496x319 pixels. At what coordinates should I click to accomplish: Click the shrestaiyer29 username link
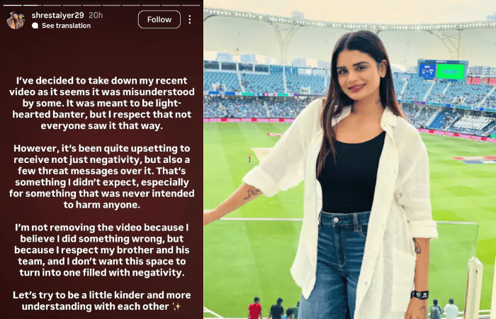click(58, 15)
